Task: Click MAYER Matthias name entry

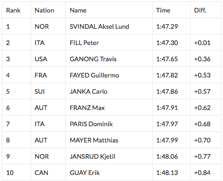Action: pyautogui.click(x=94, y=140)
